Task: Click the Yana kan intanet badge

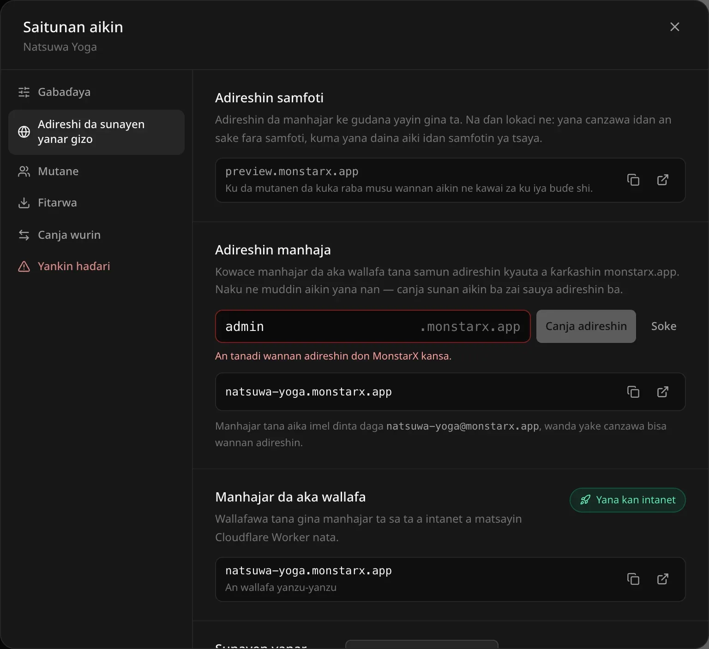Action: pyautogui.click(x=628, y=500)
